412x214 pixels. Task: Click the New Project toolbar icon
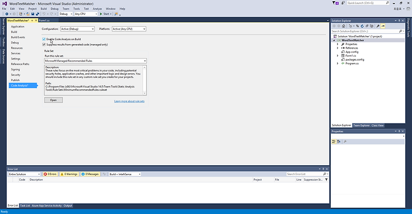point(21,14)
